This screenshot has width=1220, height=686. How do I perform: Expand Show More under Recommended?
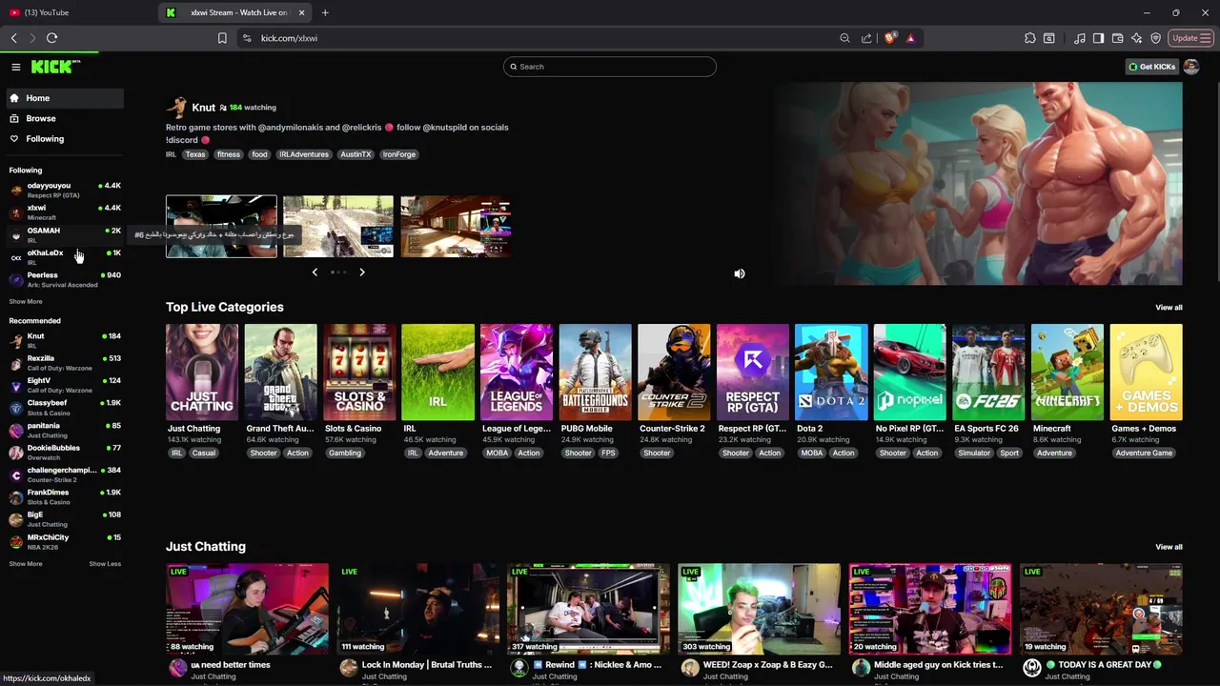pos(26,563)
